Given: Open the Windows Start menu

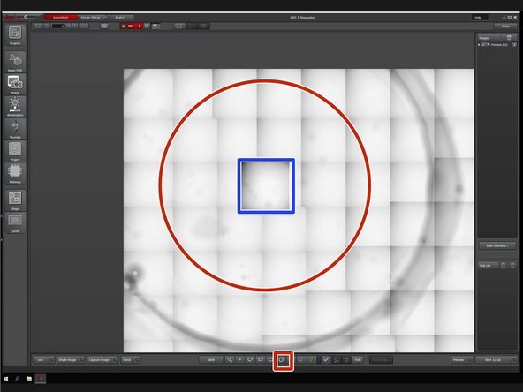Looking at the screenshot, I should pos(6,379).
